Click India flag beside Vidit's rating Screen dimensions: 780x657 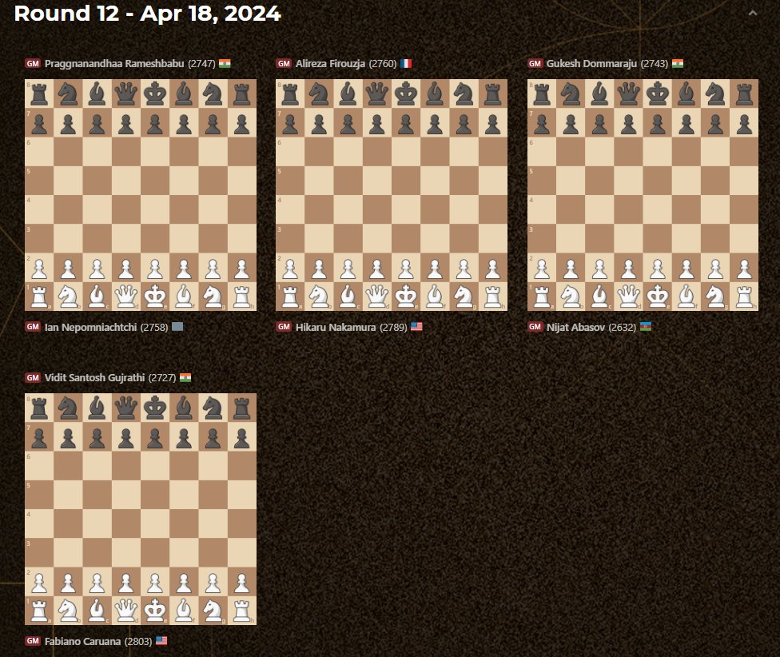(185, 377)
